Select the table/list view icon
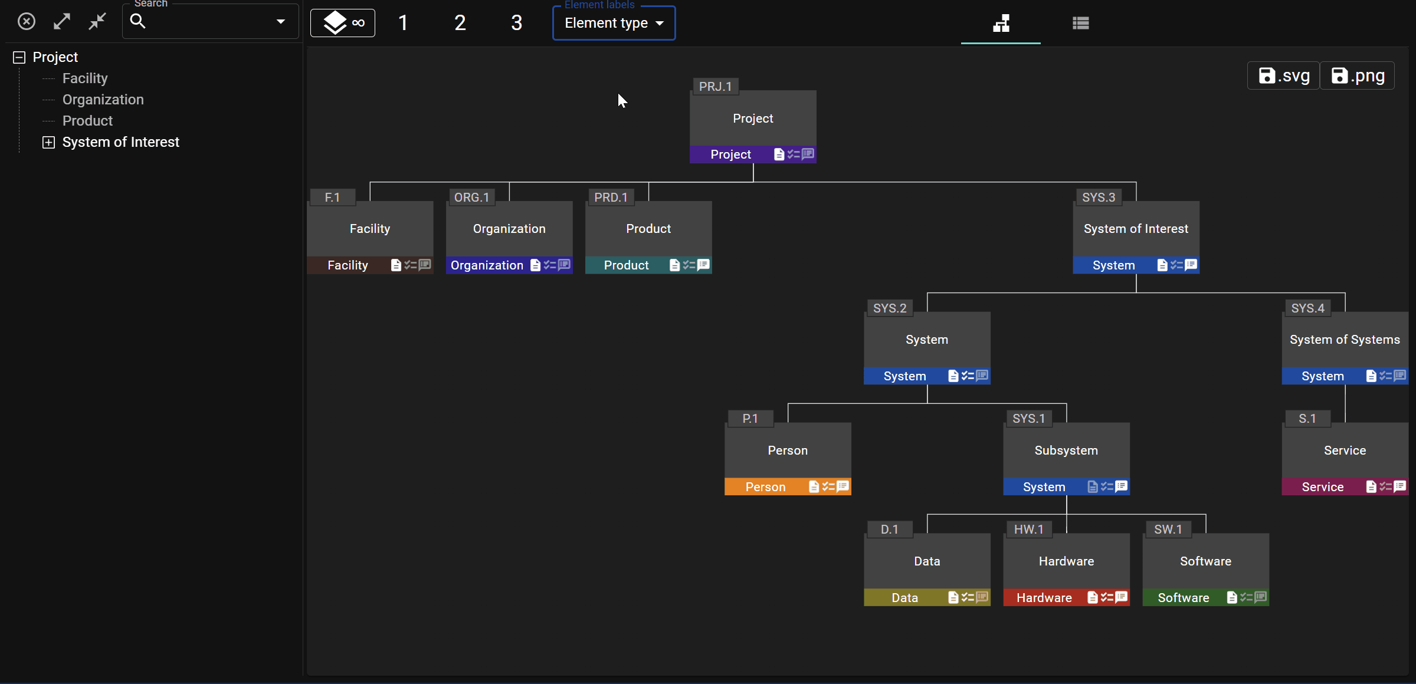The height and width of the screenshot is (684, 1416). click(x=1081, y=22)
